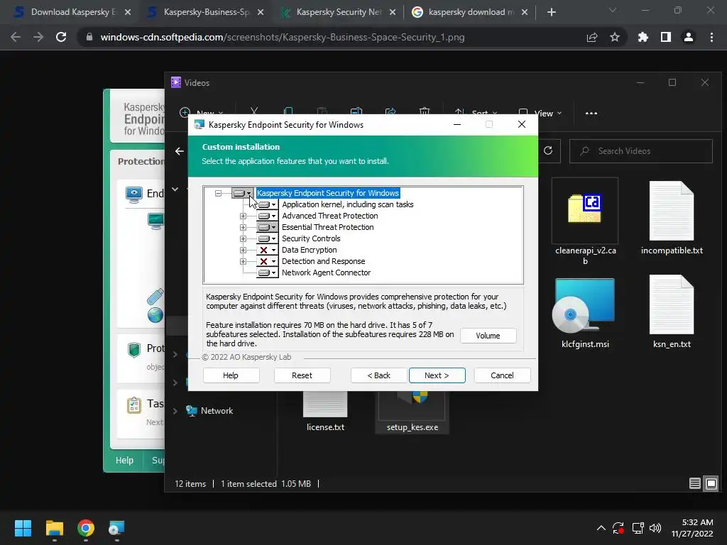Open Chrome side panel icon

(666, 37)
